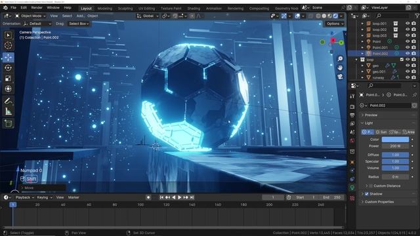Image resolution: width=420 pixels, height=236 pixels.
Task: Expand loop.002 in the outliner
Action: click(362, 29)
